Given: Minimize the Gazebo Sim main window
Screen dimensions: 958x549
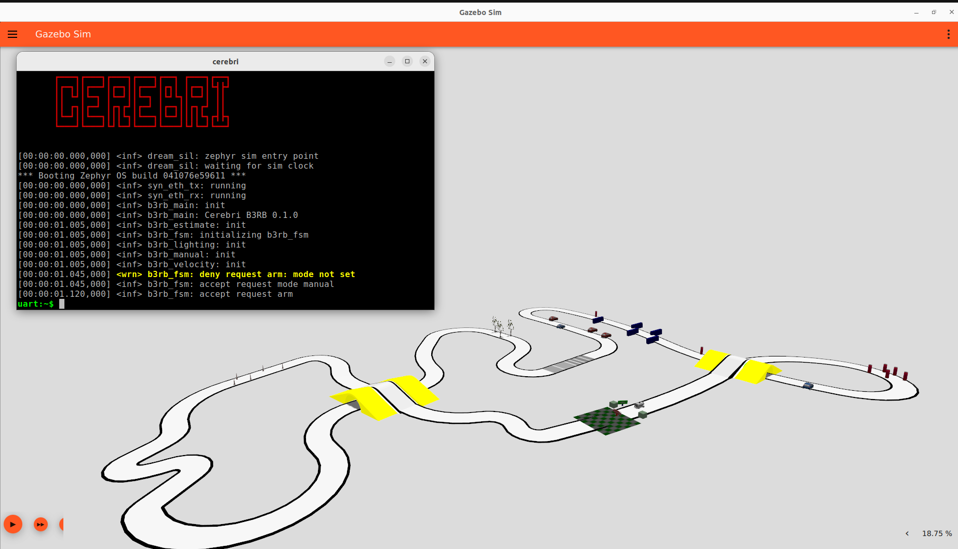Looking at the screenshot, I should click(916, 12).
